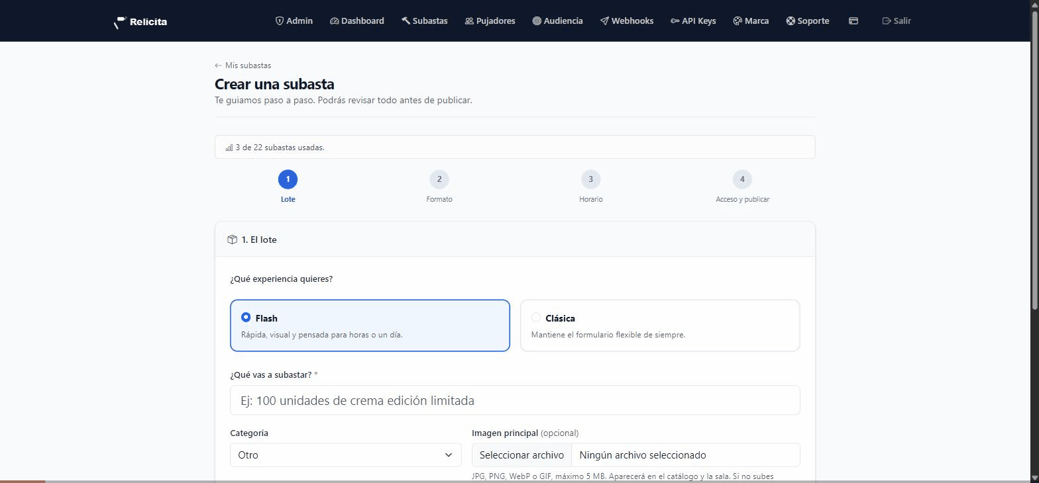The height and width of the screenshot is (483, 1039).
Task: Focus the ¿Qué vas a subastar? field
Action: tap(515, 400)
